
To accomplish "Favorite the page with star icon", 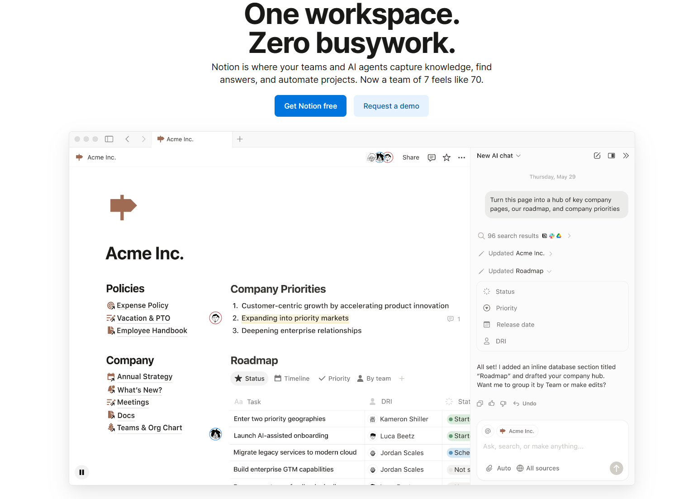I will point(446,157).
